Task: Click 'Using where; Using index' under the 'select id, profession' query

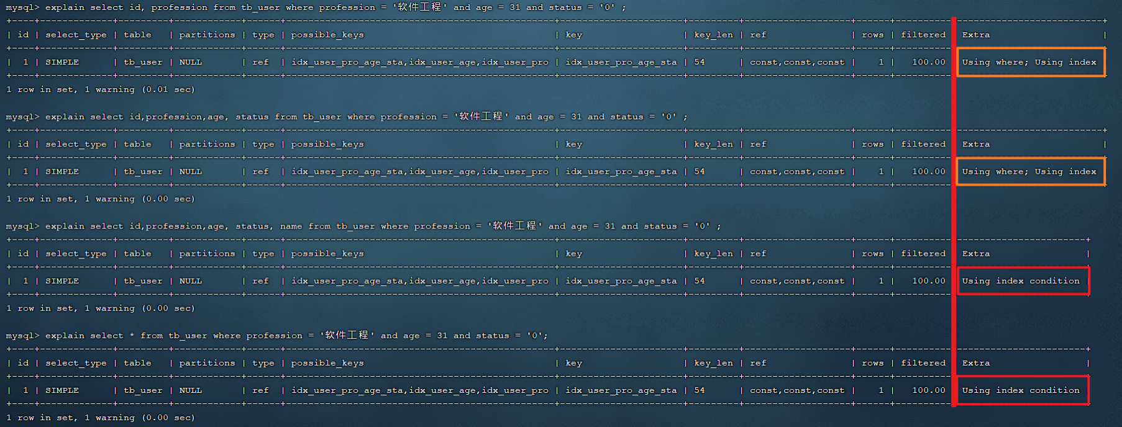Action: pyautogui.click(x=1029, y=62)
